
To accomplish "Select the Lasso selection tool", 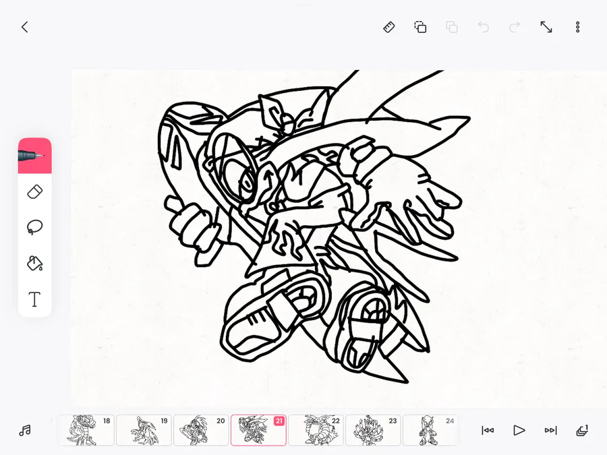I will pyautogui.click(x=35, y=227).
